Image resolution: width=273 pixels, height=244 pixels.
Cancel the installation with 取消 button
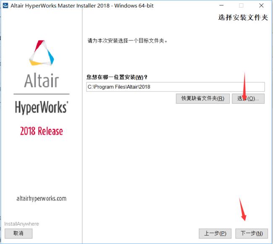tap(18, 234)
